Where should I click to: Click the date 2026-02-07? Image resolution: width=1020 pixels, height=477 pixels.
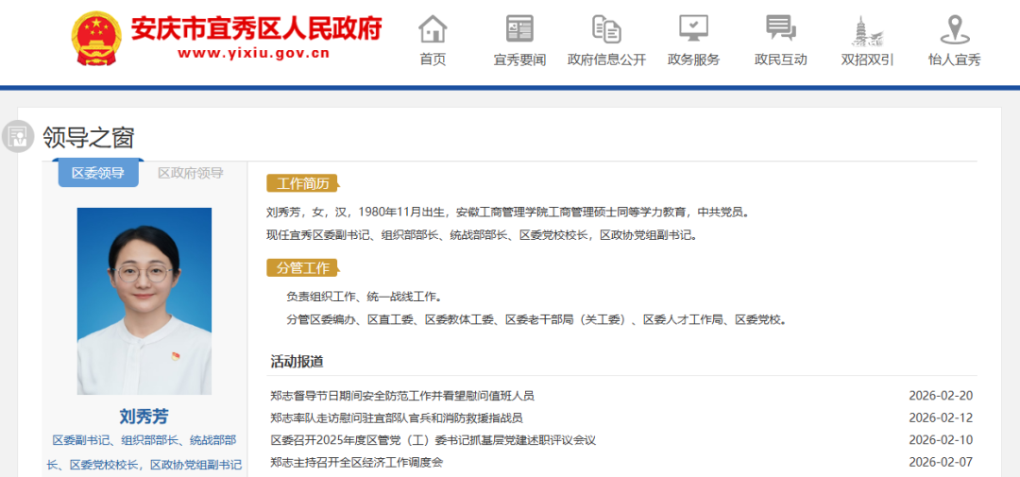coord(941,462)
